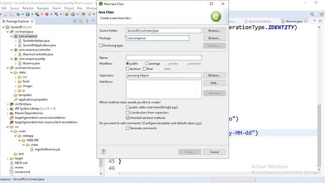Click the Relaunch icon in toolbar
Screen dimensions: 325x183
pyautogui.click(x=56, y=14)
